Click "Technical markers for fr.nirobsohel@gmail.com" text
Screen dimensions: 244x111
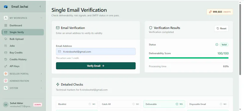tap(82, 90)
